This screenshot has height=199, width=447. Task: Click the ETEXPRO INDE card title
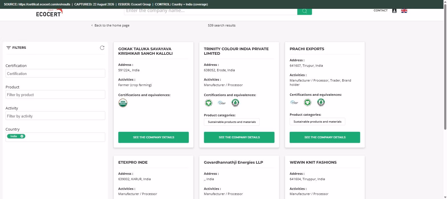pos(133,162)
